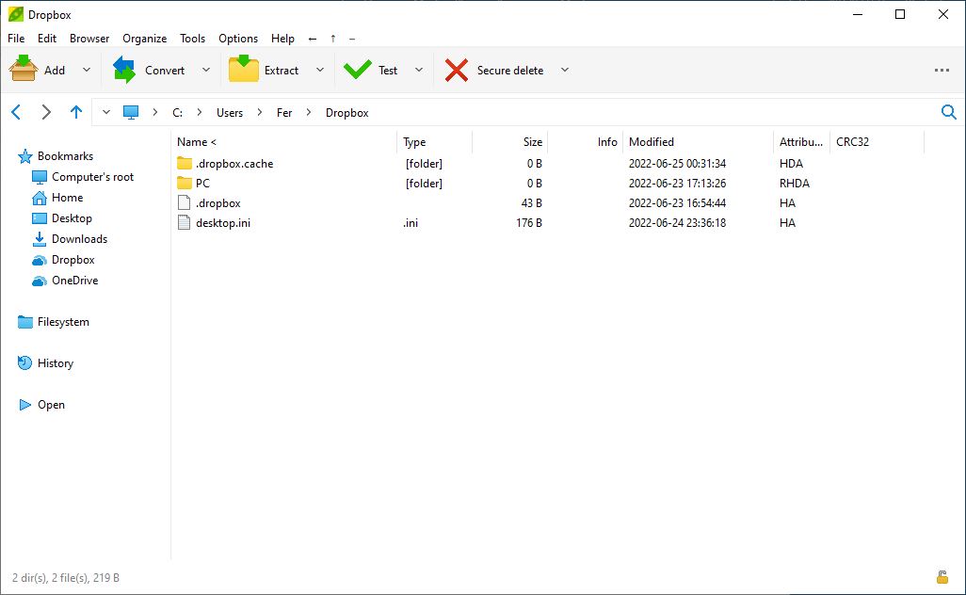This screenshot has height=595, width=966.
Task: Expand the Extract button dropdown arrow
Action: pyautogui.click(x=320, y=70)
